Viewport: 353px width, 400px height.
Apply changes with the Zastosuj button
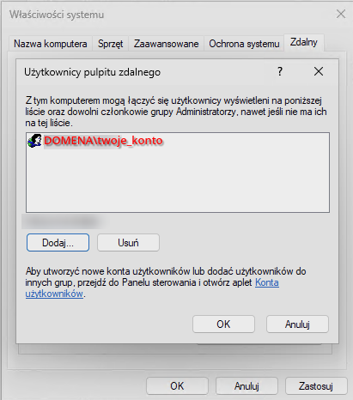point(316,386)
